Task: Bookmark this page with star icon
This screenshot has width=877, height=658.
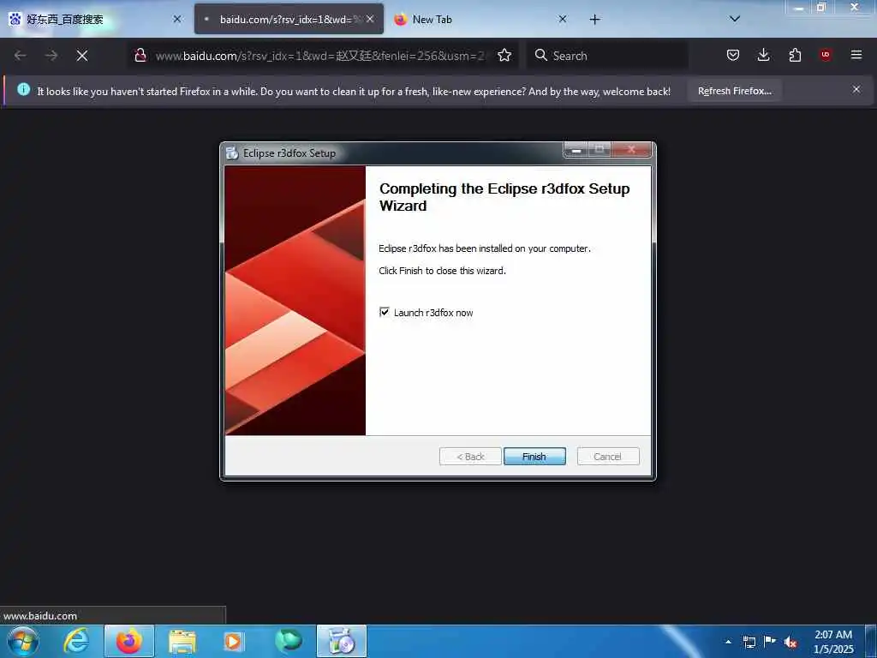Action: [x=504, y=55]
